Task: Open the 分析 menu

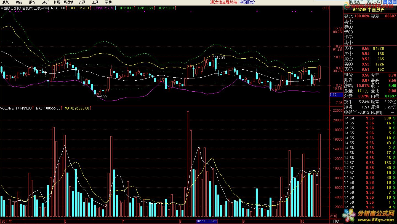Action: click(x=45, y=2)
